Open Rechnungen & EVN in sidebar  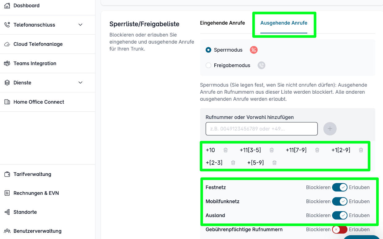(36, 193)
